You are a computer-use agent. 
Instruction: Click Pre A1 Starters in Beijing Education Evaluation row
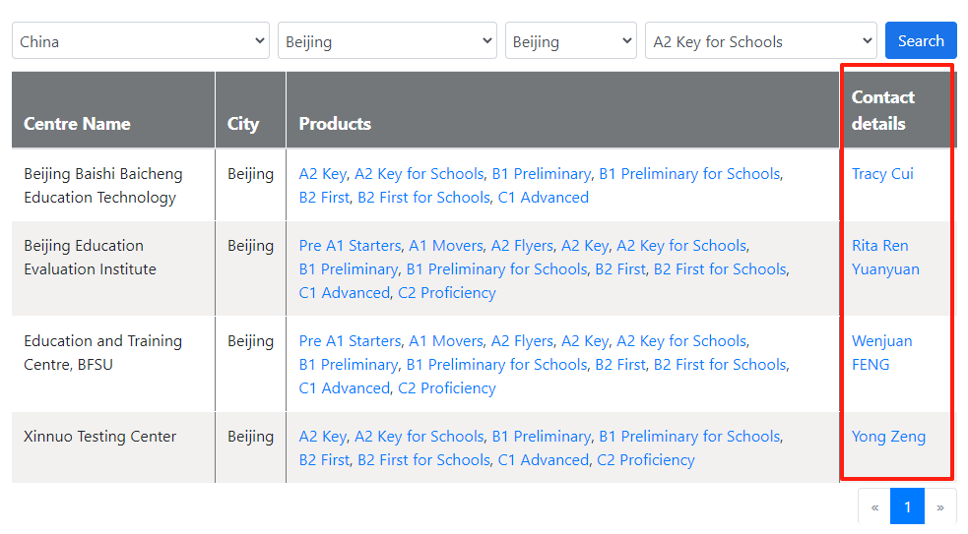350,246
